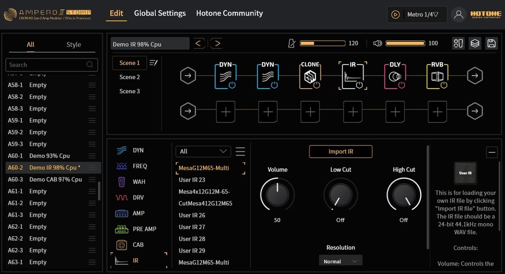Switch to the Edit tab
This screenshot has width=505, height=274.
point(116,13)
